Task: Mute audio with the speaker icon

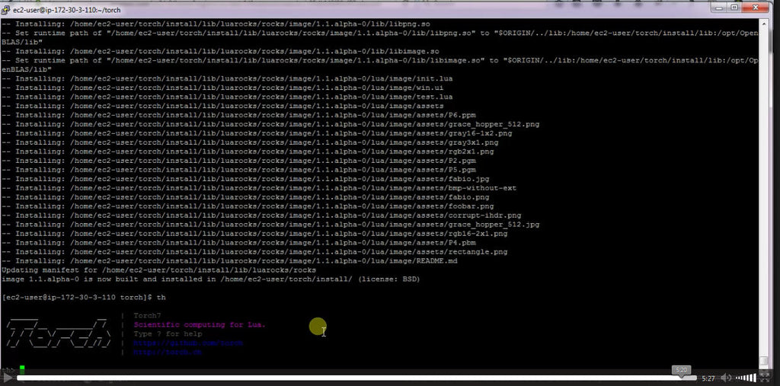Action: (x=726, y=378)
